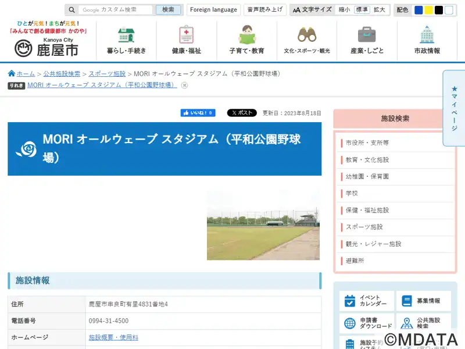Remove the history entry with the x icon
This screenshot has width=465, height=349.
[184, 85]
